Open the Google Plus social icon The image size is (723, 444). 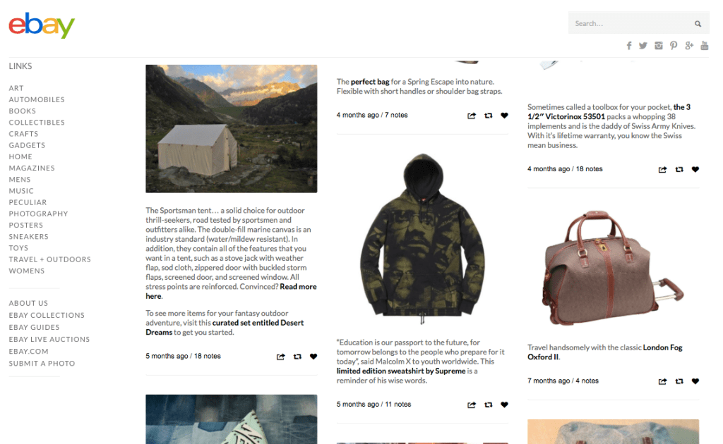689,46
